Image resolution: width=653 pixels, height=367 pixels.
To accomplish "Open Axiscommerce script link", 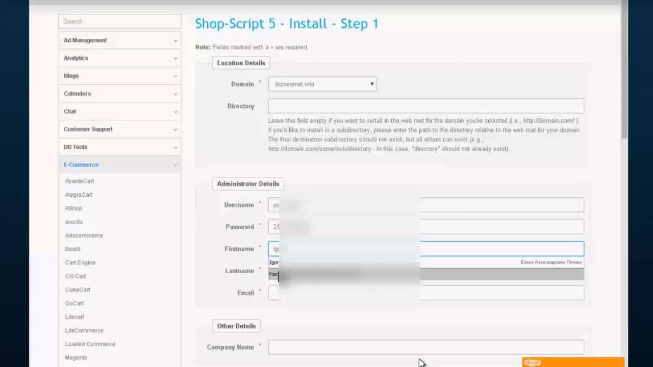I will point(84,235).
